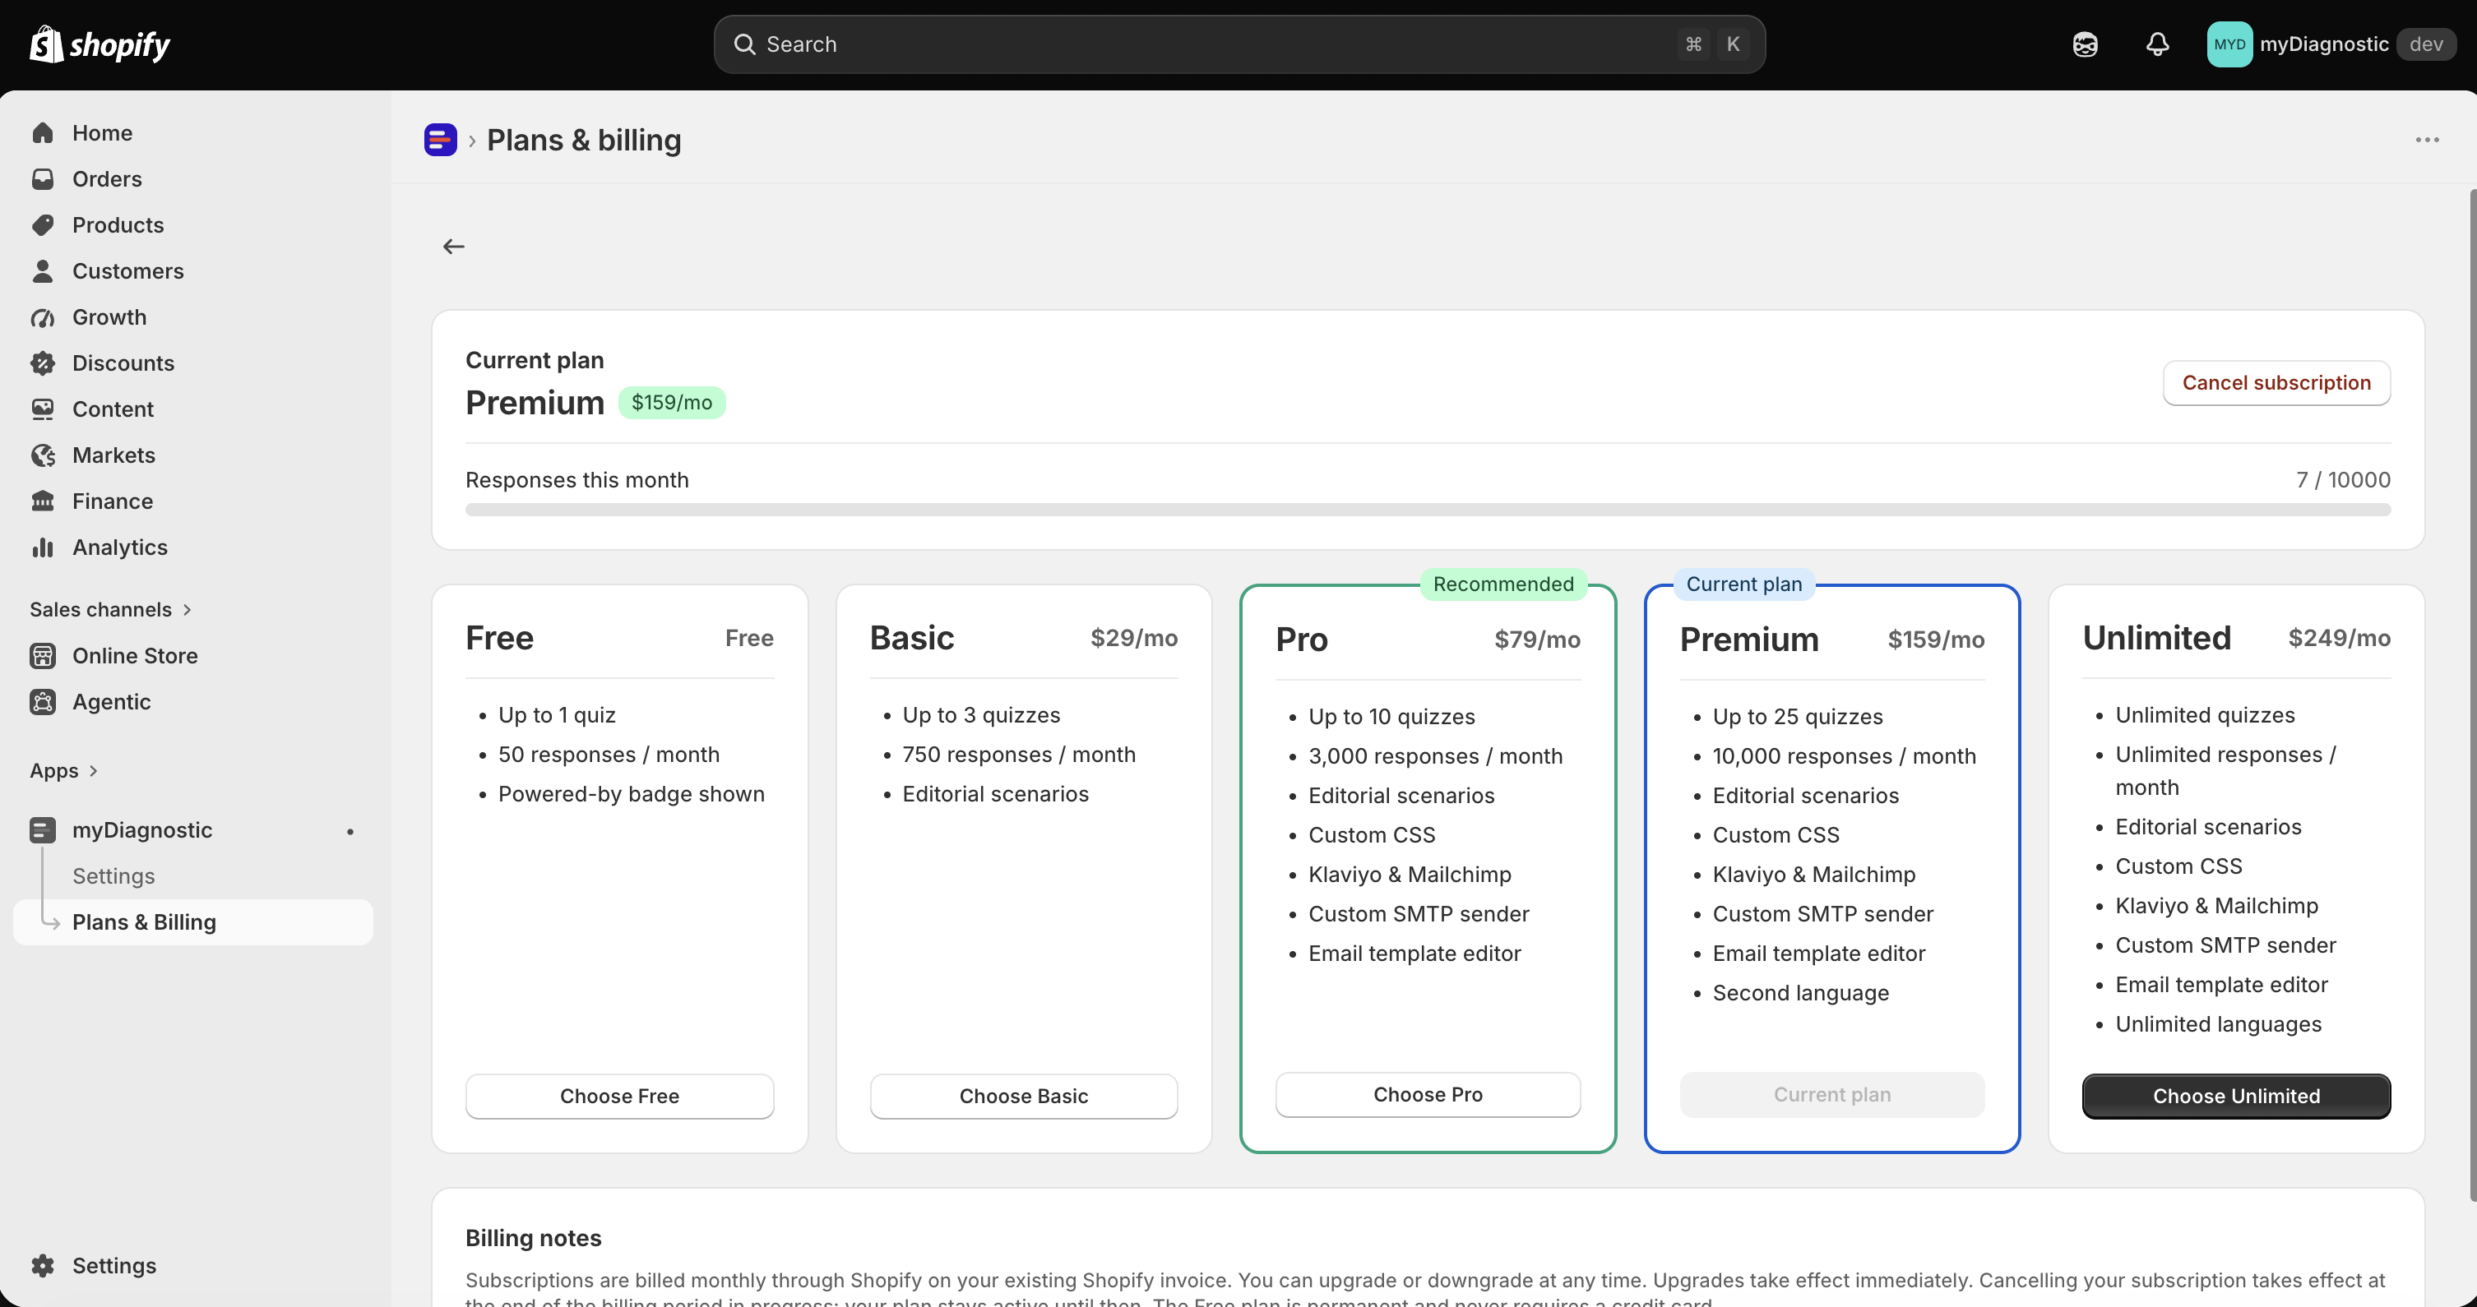
Task: Click the myDiagnostic app icon in breadcrumb
Action: [441, 141]
